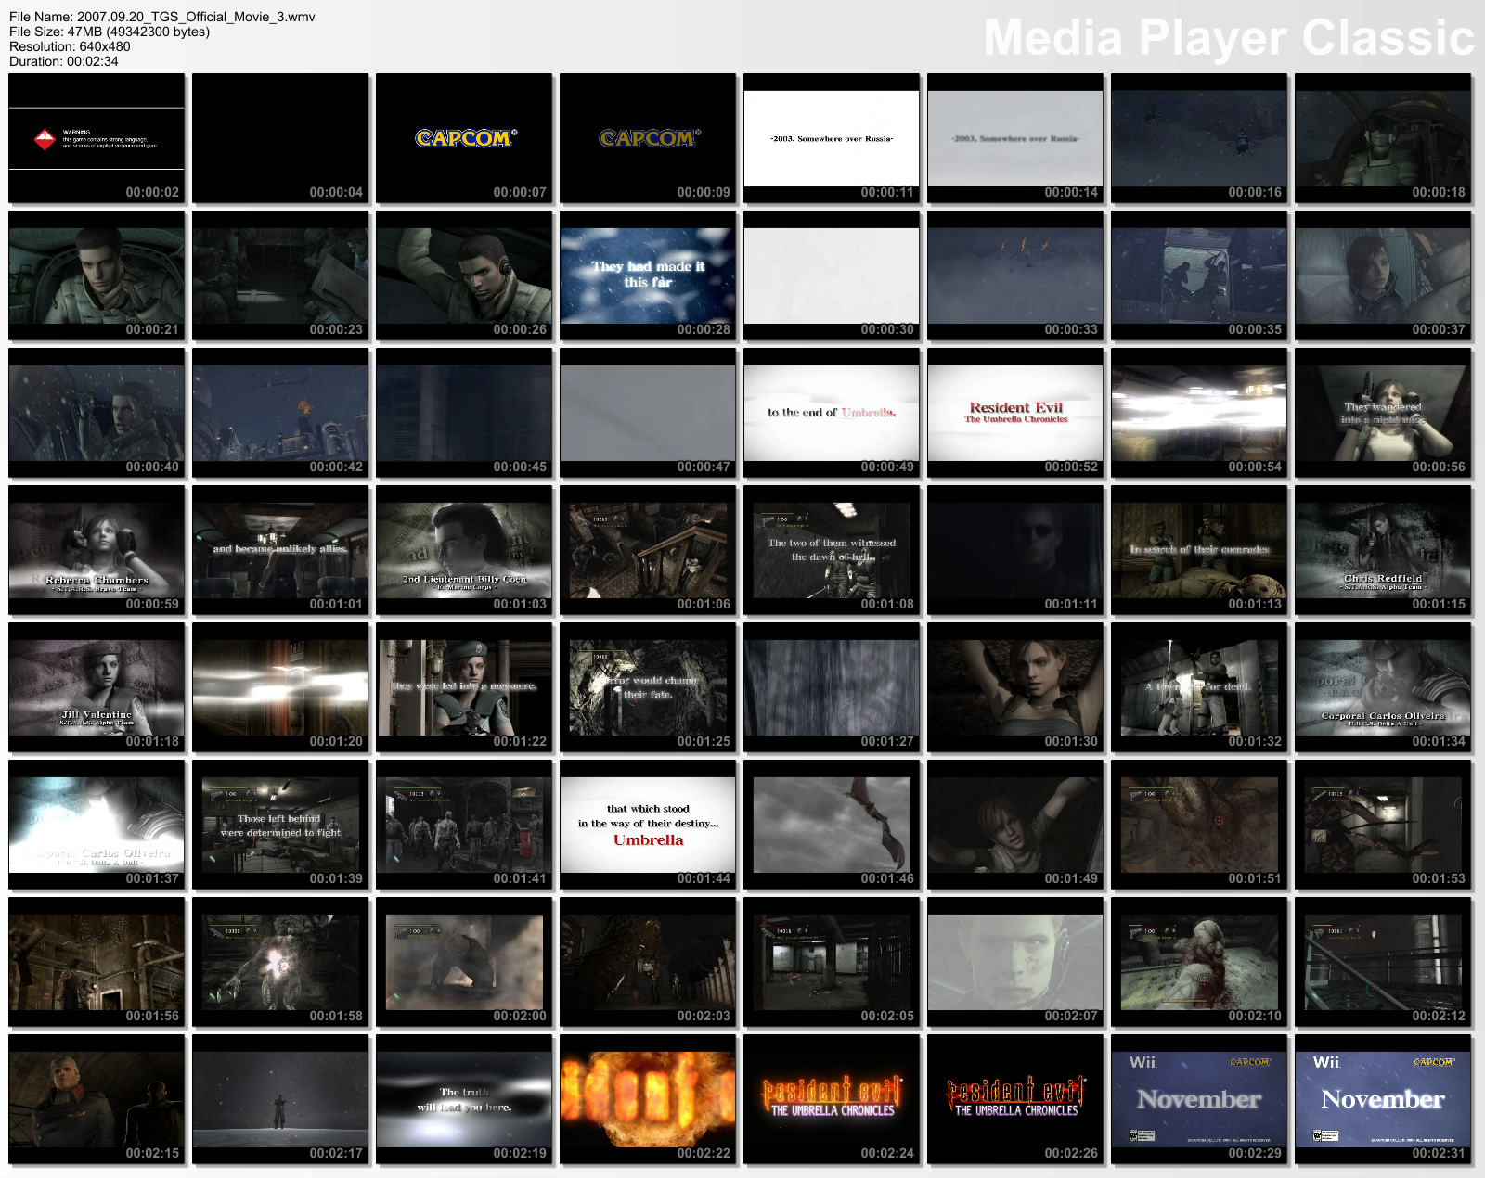Select the final Wii November frame at 00:02:31
The height and width of the screenshot is (1178, 1485).
pyautogui.click(x=1383, y=1099)
